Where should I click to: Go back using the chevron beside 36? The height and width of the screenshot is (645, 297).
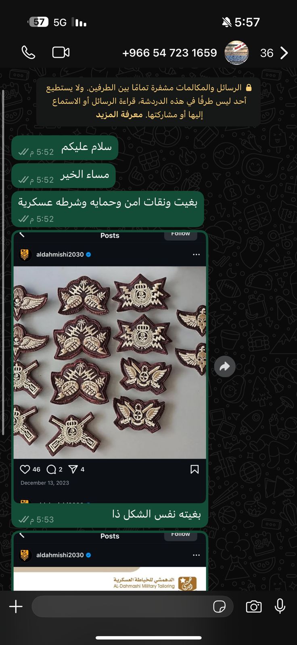click(284, 53)
